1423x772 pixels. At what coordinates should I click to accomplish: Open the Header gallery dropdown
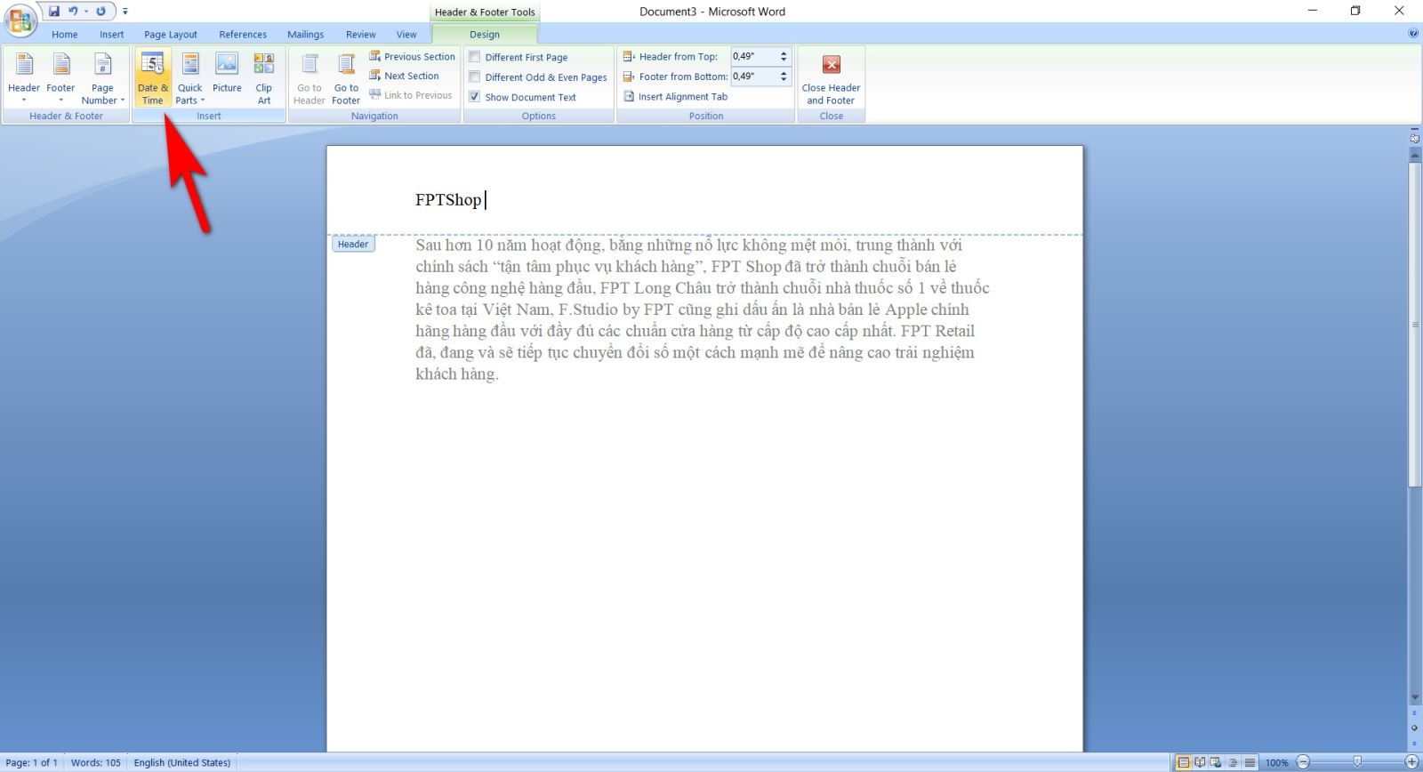pyautogui.click(x=24, y=78)
